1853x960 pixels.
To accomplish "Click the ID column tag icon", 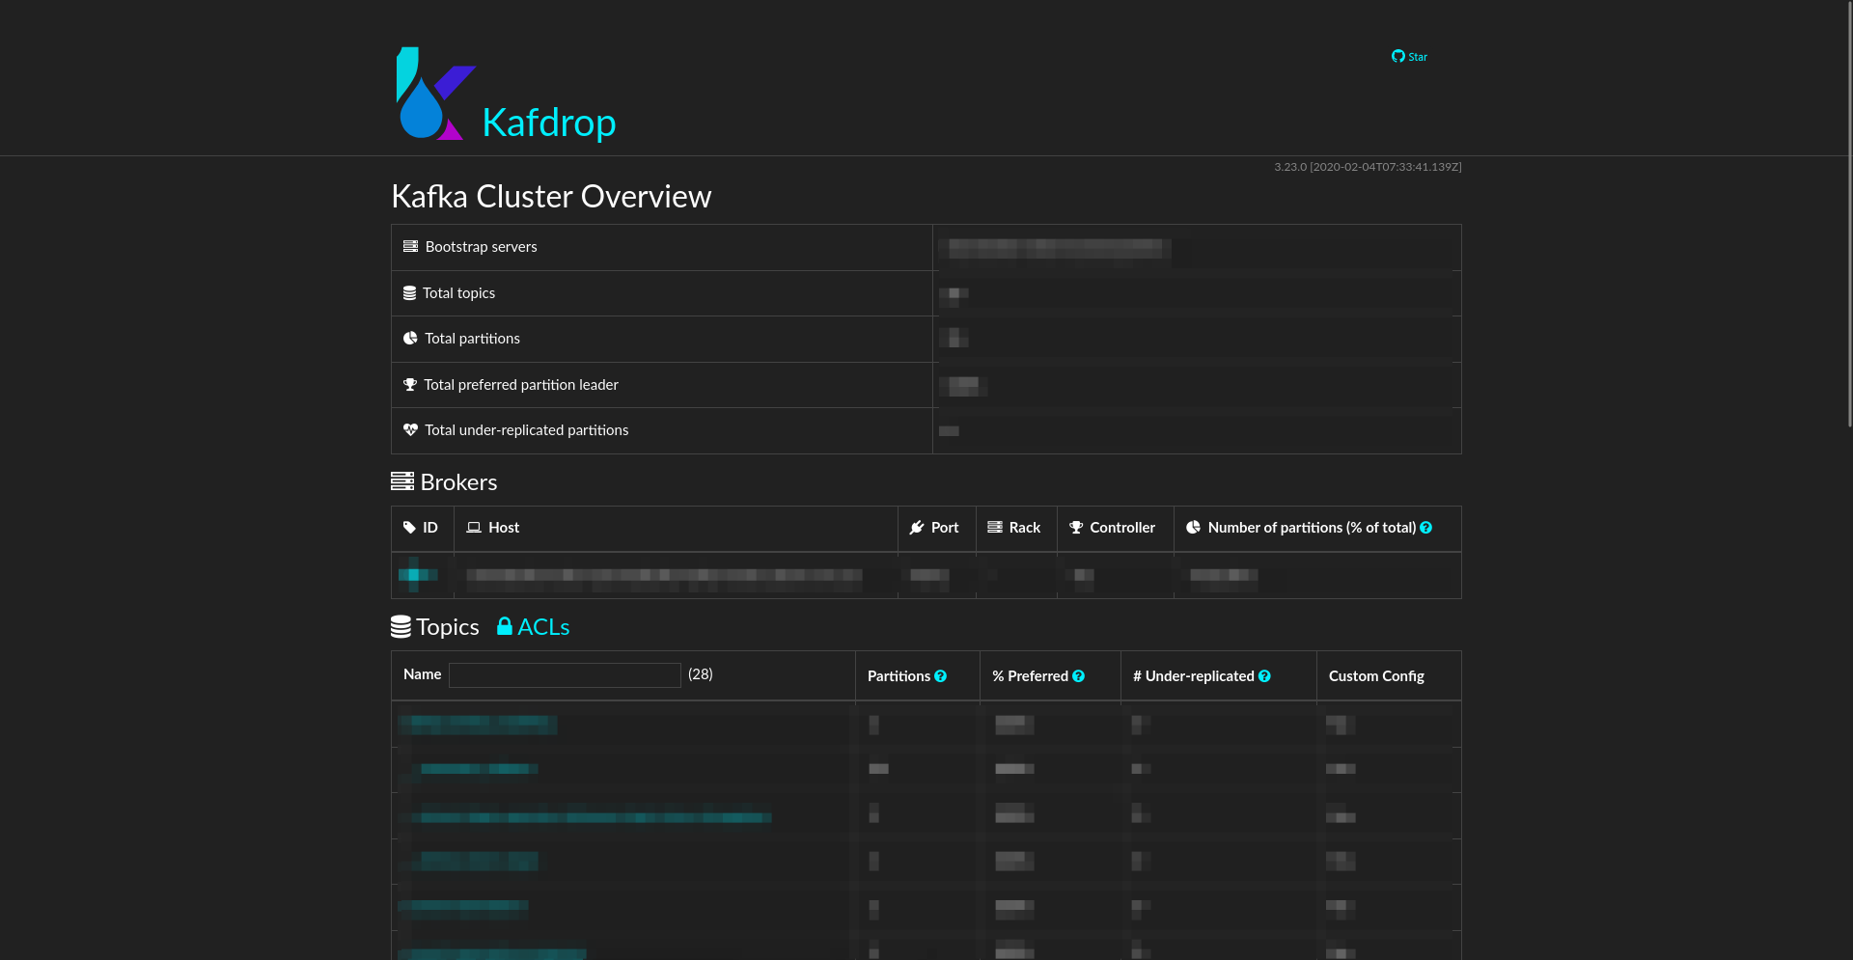I will pos(409,528).
